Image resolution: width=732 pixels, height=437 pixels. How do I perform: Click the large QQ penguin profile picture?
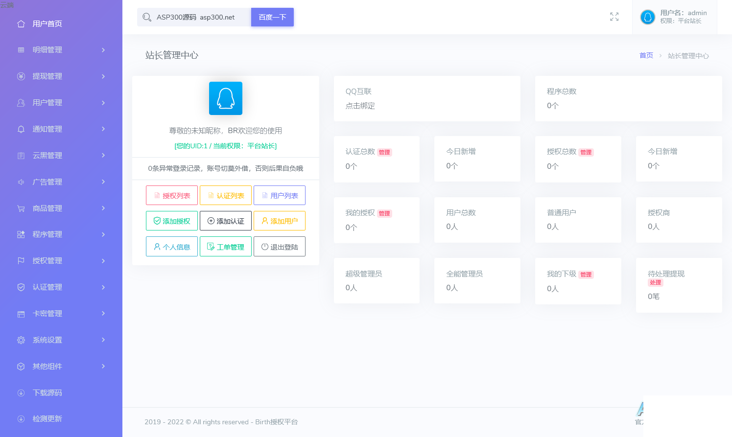(225, 98)
